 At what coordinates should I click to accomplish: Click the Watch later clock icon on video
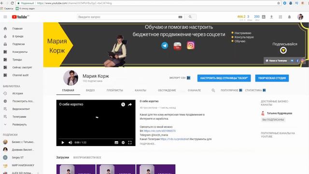tap(123, 104)
